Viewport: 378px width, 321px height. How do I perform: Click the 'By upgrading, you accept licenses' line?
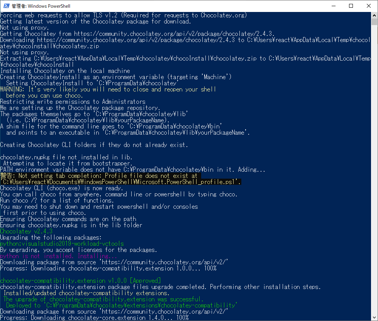(79, 250)
